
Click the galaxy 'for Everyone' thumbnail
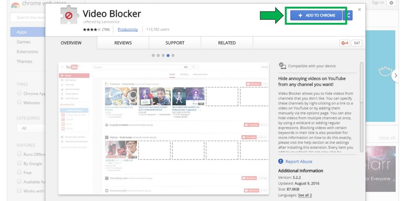(381, 169)
